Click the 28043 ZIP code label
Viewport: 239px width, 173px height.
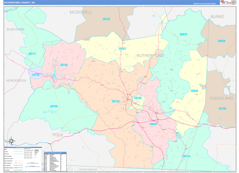(x=153, y=124)
